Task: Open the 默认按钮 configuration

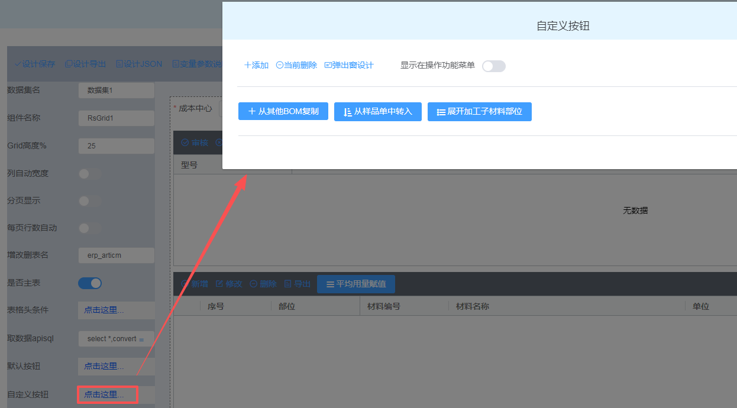Action: [115, 367]
